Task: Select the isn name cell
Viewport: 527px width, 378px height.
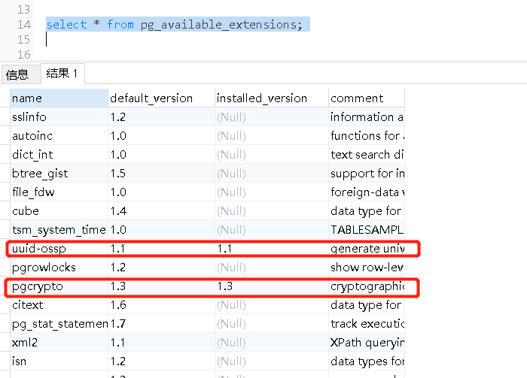Action: point(59,361)
